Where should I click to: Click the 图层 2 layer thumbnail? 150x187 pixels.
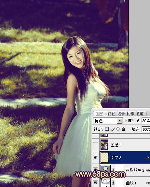coord(104,157)
